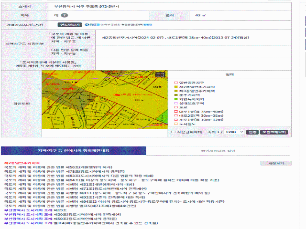
Task: Select the 지역·지구 등 안에서의 행위제한내용 tab
Action: [x=73, y=151]
